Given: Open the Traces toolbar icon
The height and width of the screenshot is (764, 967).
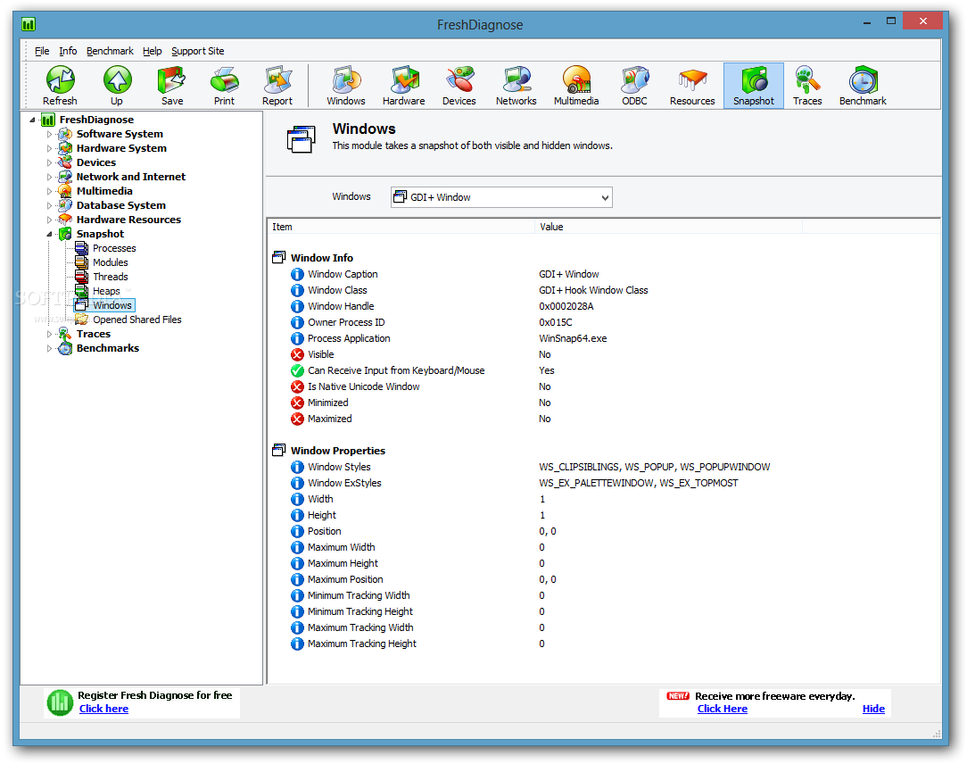Looking at the screenshot, I should [x=807, y=85].
